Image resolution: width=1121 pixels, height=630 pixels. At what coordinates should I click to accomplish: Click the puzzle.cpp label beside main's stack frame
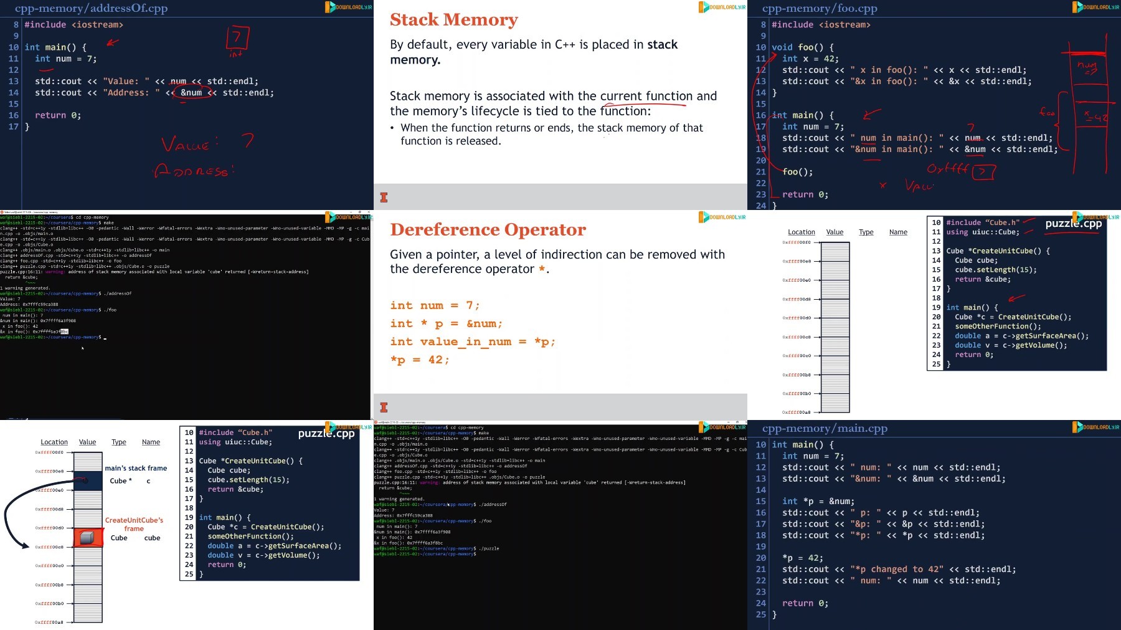(x=326, y=434)
